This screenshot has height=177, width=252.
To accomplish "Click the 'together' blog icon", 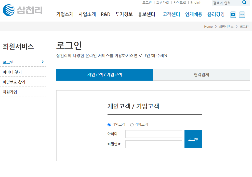I will click(x=242, y=14).
